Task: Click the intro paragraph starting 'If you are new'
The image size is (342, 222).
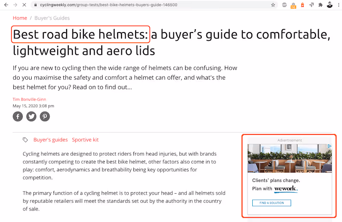Action: (125, 77)
